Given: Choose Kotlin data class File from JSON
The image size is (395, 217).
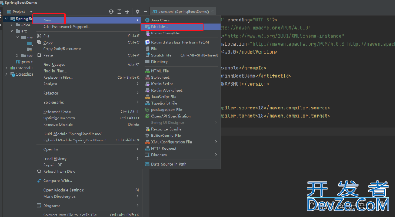Looking at the screenshot, I should [181, 42].
